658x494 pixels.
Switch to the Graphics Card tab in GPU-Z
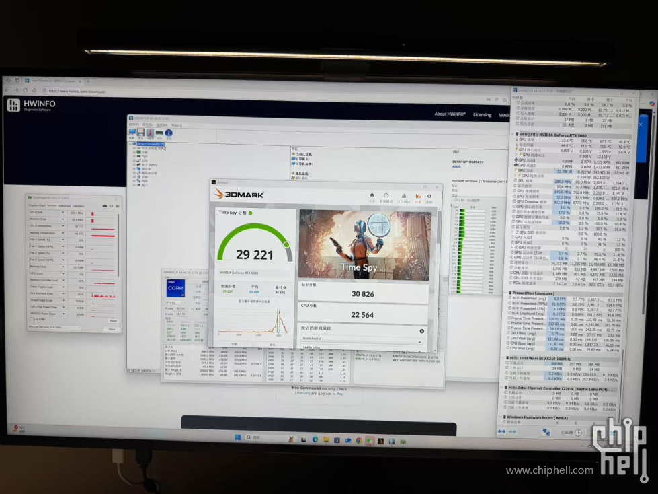point(36,205)
